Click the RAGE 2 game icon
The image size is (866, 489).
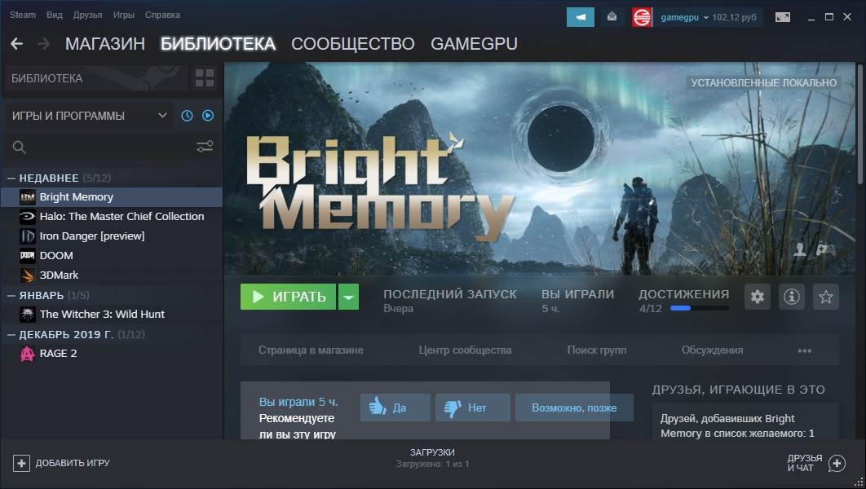coord(27,353)
